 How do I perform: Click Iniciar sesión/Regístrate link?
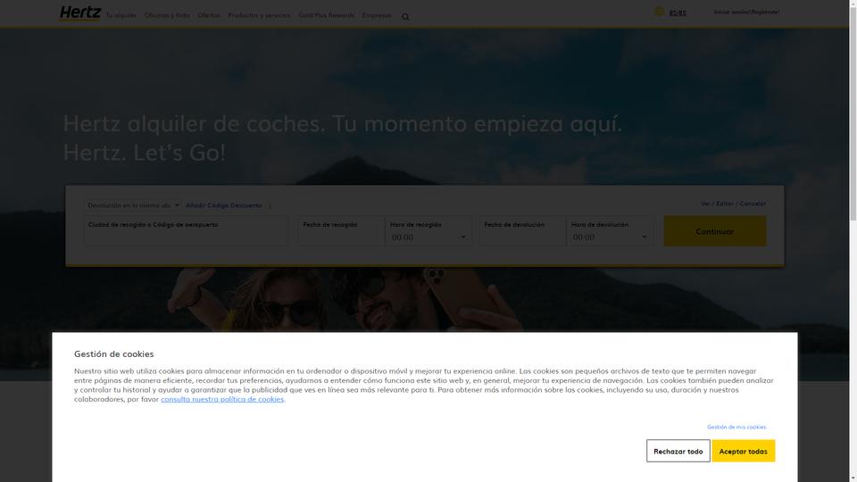pos(746,12)
